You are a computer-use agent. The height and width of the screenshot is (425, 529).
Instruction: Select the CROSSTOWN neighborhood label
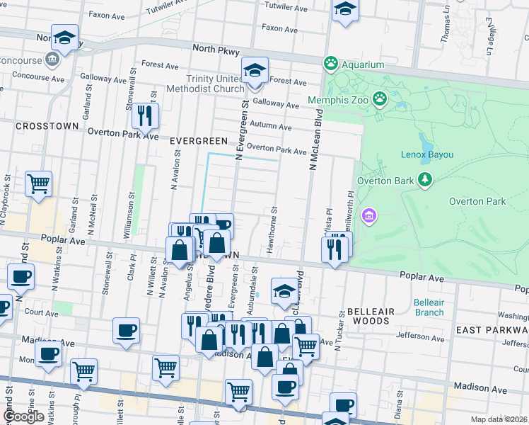(x=47, y=126)
